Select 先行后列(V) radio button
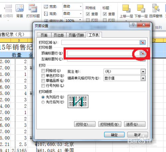Screen dimensions: 166x152 point(43,102)
